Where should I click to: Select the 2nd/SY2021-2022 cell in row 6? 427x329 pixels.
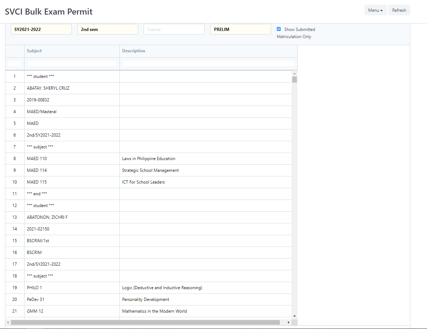[72, 135]
